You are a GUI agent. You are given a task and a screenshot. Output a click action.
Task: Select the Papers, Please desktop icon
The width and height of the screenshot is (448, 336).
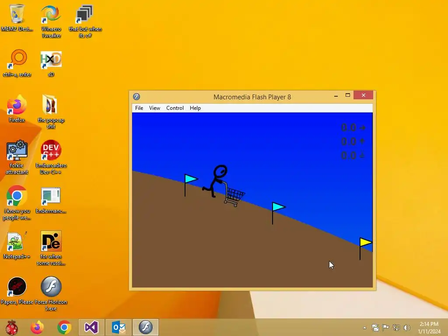click(x=17, y=291)
